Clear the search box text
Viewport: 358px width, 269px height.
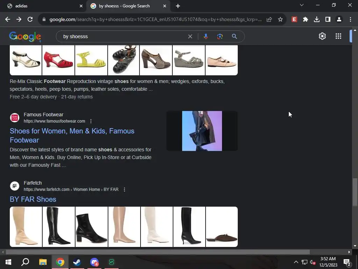click(190, 36)
